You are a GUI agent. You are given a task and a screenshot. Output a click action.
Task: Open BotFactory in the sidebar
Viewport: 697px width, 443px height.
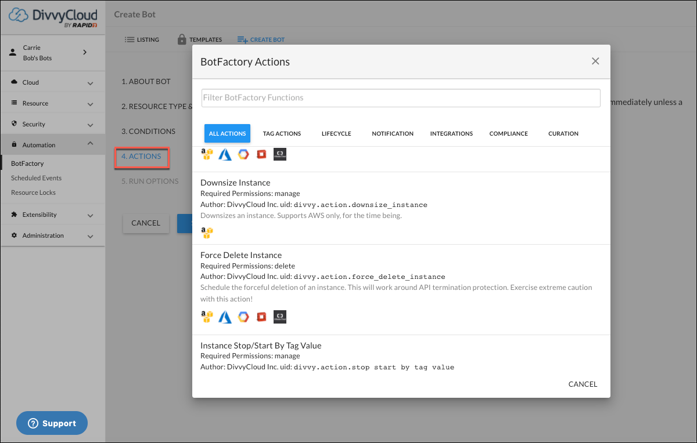click(x=27, y=164)
